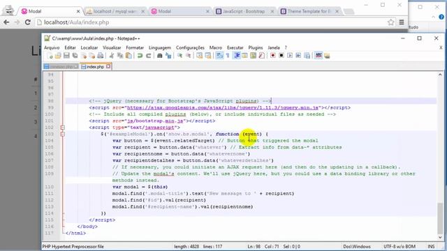Click the googleapis jquery.min.js URL link
The height and width of the screenshot is (251, 447).
[223, 108]
